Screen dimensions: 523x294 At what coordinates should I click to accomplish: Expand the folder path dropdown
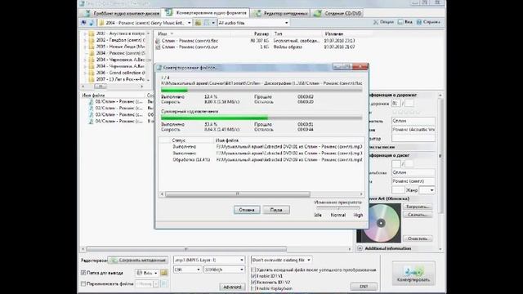(x=189, y=23)
